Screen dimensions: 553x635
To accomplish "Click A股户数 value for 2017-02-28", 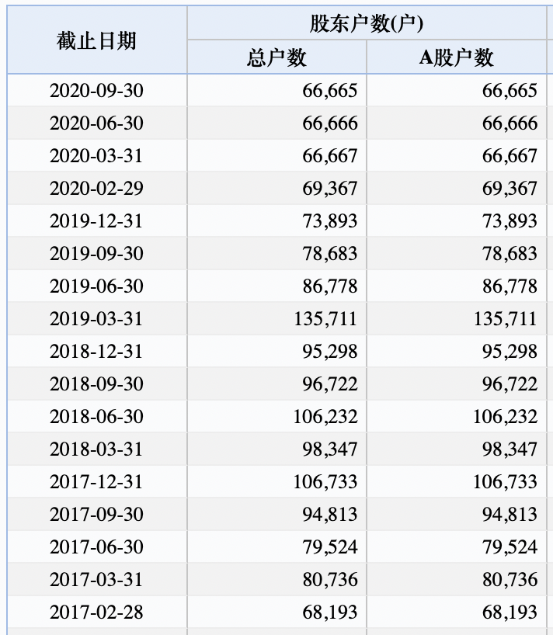I will (x=510, y=612).
